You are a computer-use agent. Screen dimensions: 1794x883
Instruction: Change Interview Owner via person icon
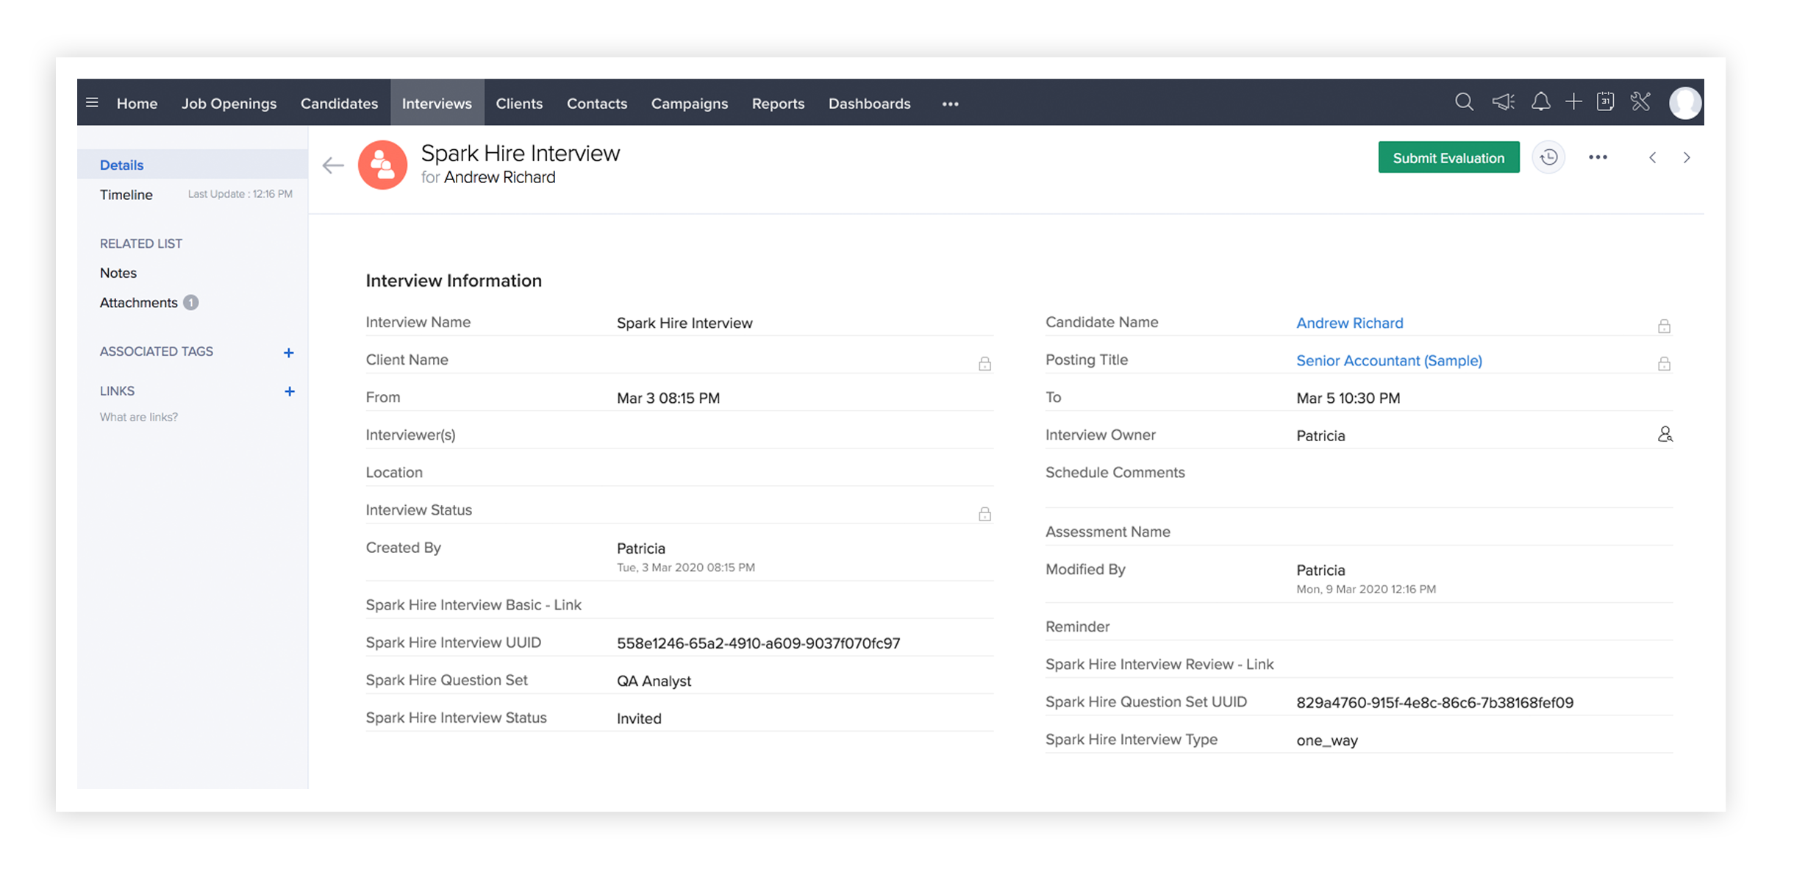click(x=1665, y=435)
